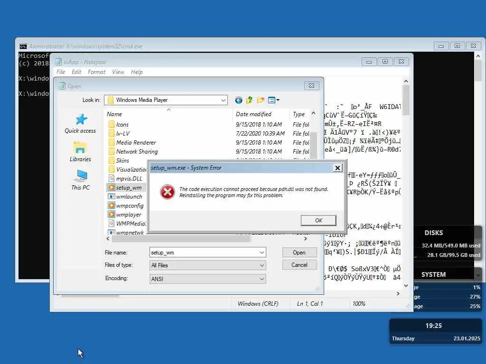This screenshot has width=486, height=364.
Task: Click the 19:25 clock widget
Action: (434, 326)
